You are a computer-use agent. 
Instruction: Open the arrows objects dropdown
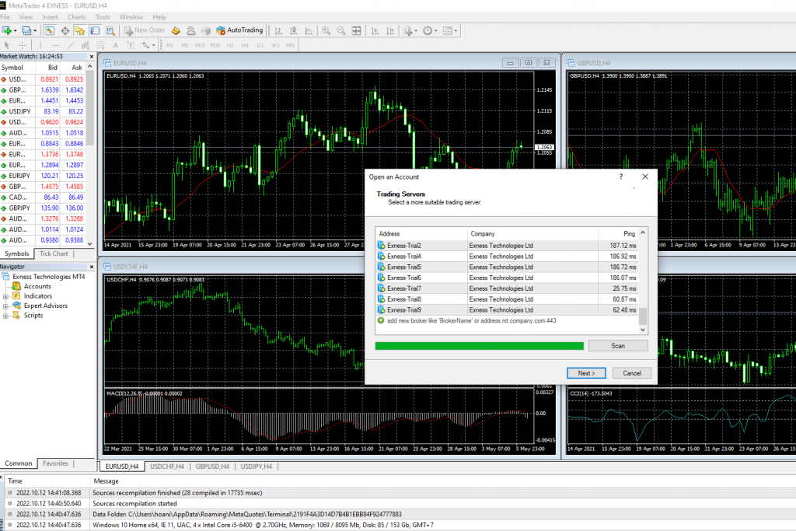point(148,45)
